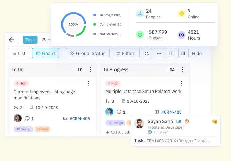Click the Hide button
Screen dimensions: 231x161
point(197,53)
